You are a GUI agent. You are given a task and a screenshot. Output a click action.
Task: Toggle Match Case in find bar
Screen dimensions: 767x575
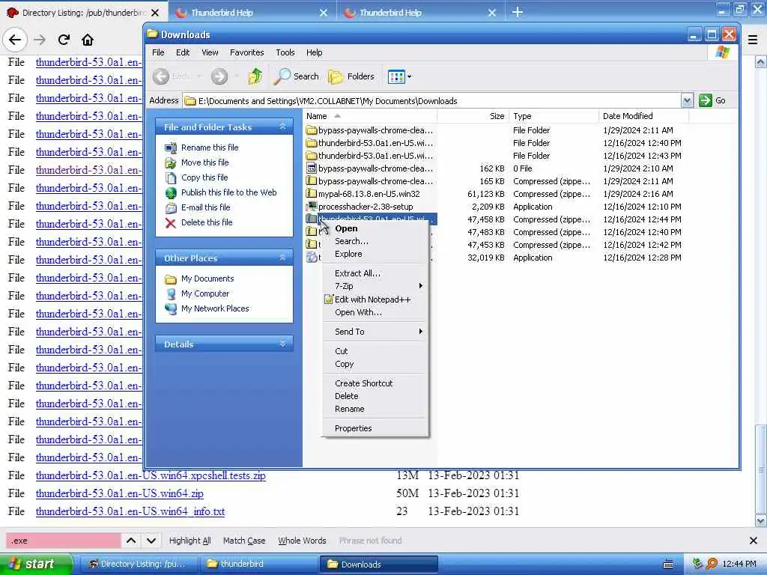pos(244,541)
